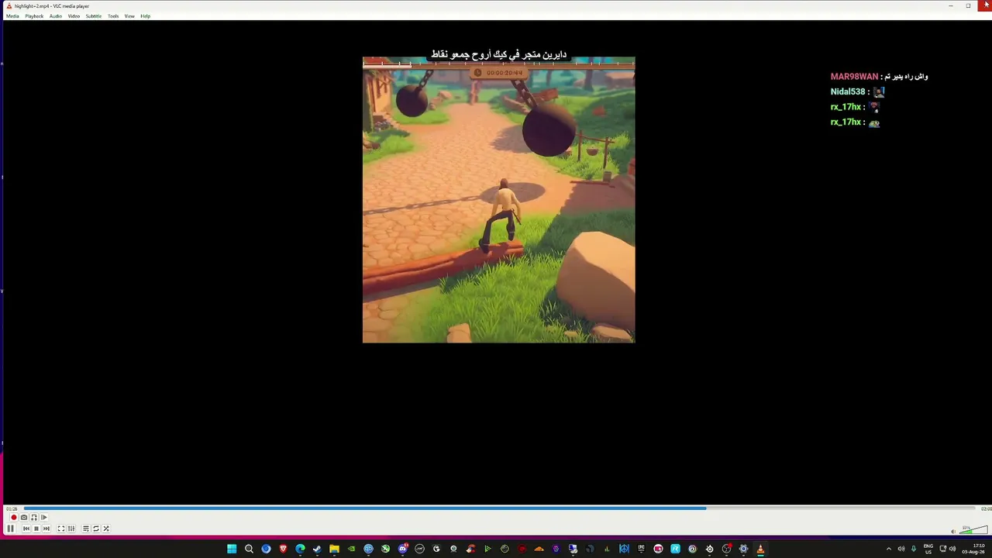Open network and sound quick settings
The width and height of the screenshot is (992, 558).
[947, 549]
